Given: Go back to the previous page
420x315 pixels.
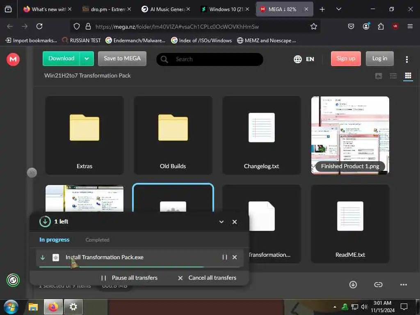Looking at the screenshot, I should click(x=10, y=26).
